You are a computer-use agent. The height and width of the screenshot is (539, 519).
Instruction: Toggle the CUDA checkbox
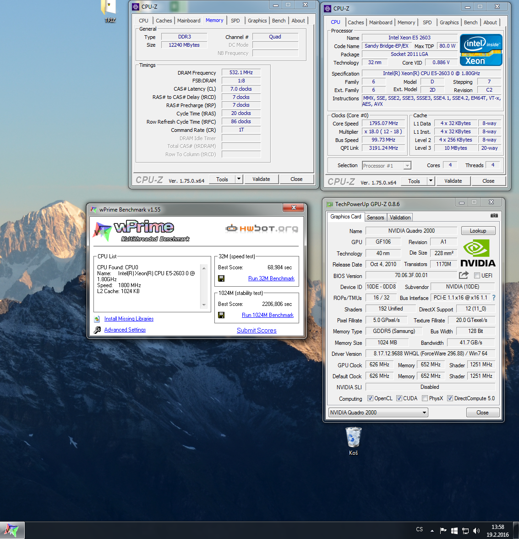click(x=399, y=398)
